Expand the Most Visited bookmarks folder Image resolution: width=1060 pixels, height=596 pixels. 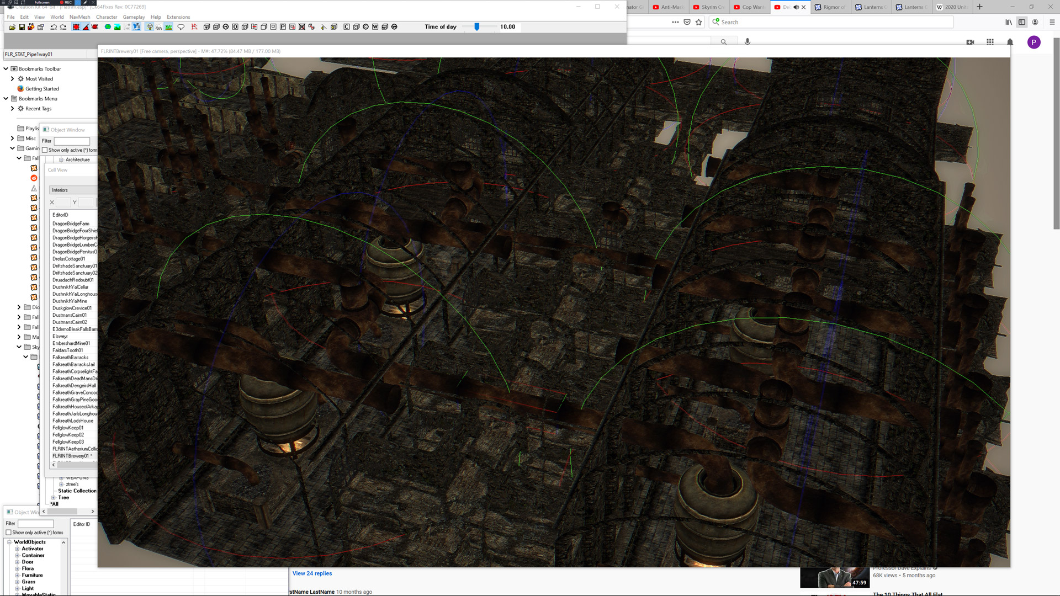(x=12, y=79)
